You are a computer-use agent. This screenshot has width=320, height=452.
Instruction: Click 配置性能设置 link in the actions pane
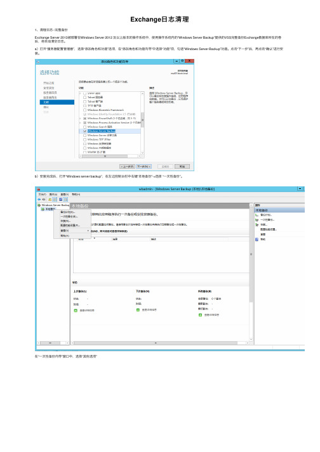[x=269, y=229]
